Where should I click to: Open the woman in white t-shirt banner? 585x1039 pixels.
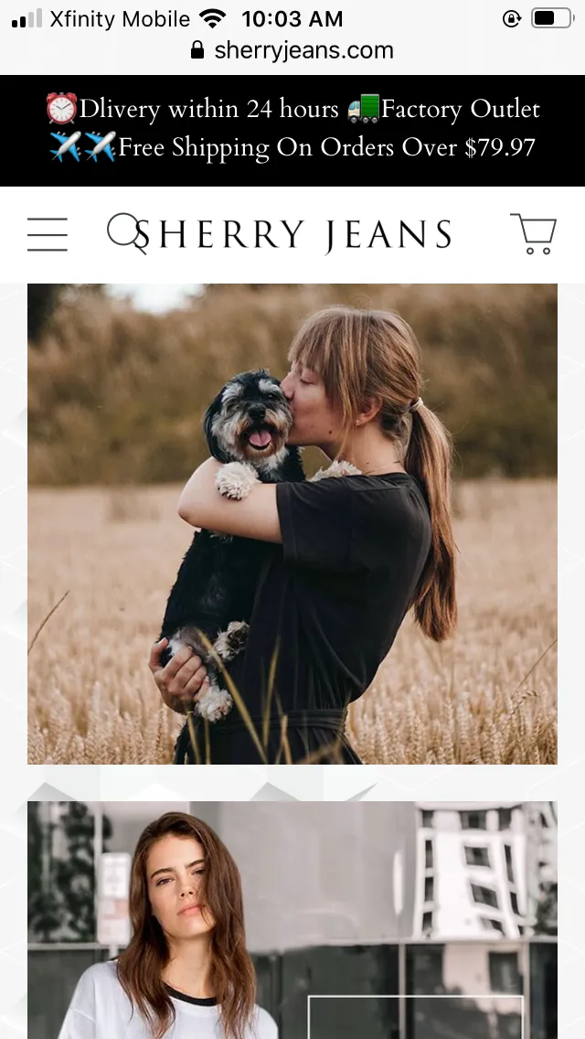click(292, 920)
